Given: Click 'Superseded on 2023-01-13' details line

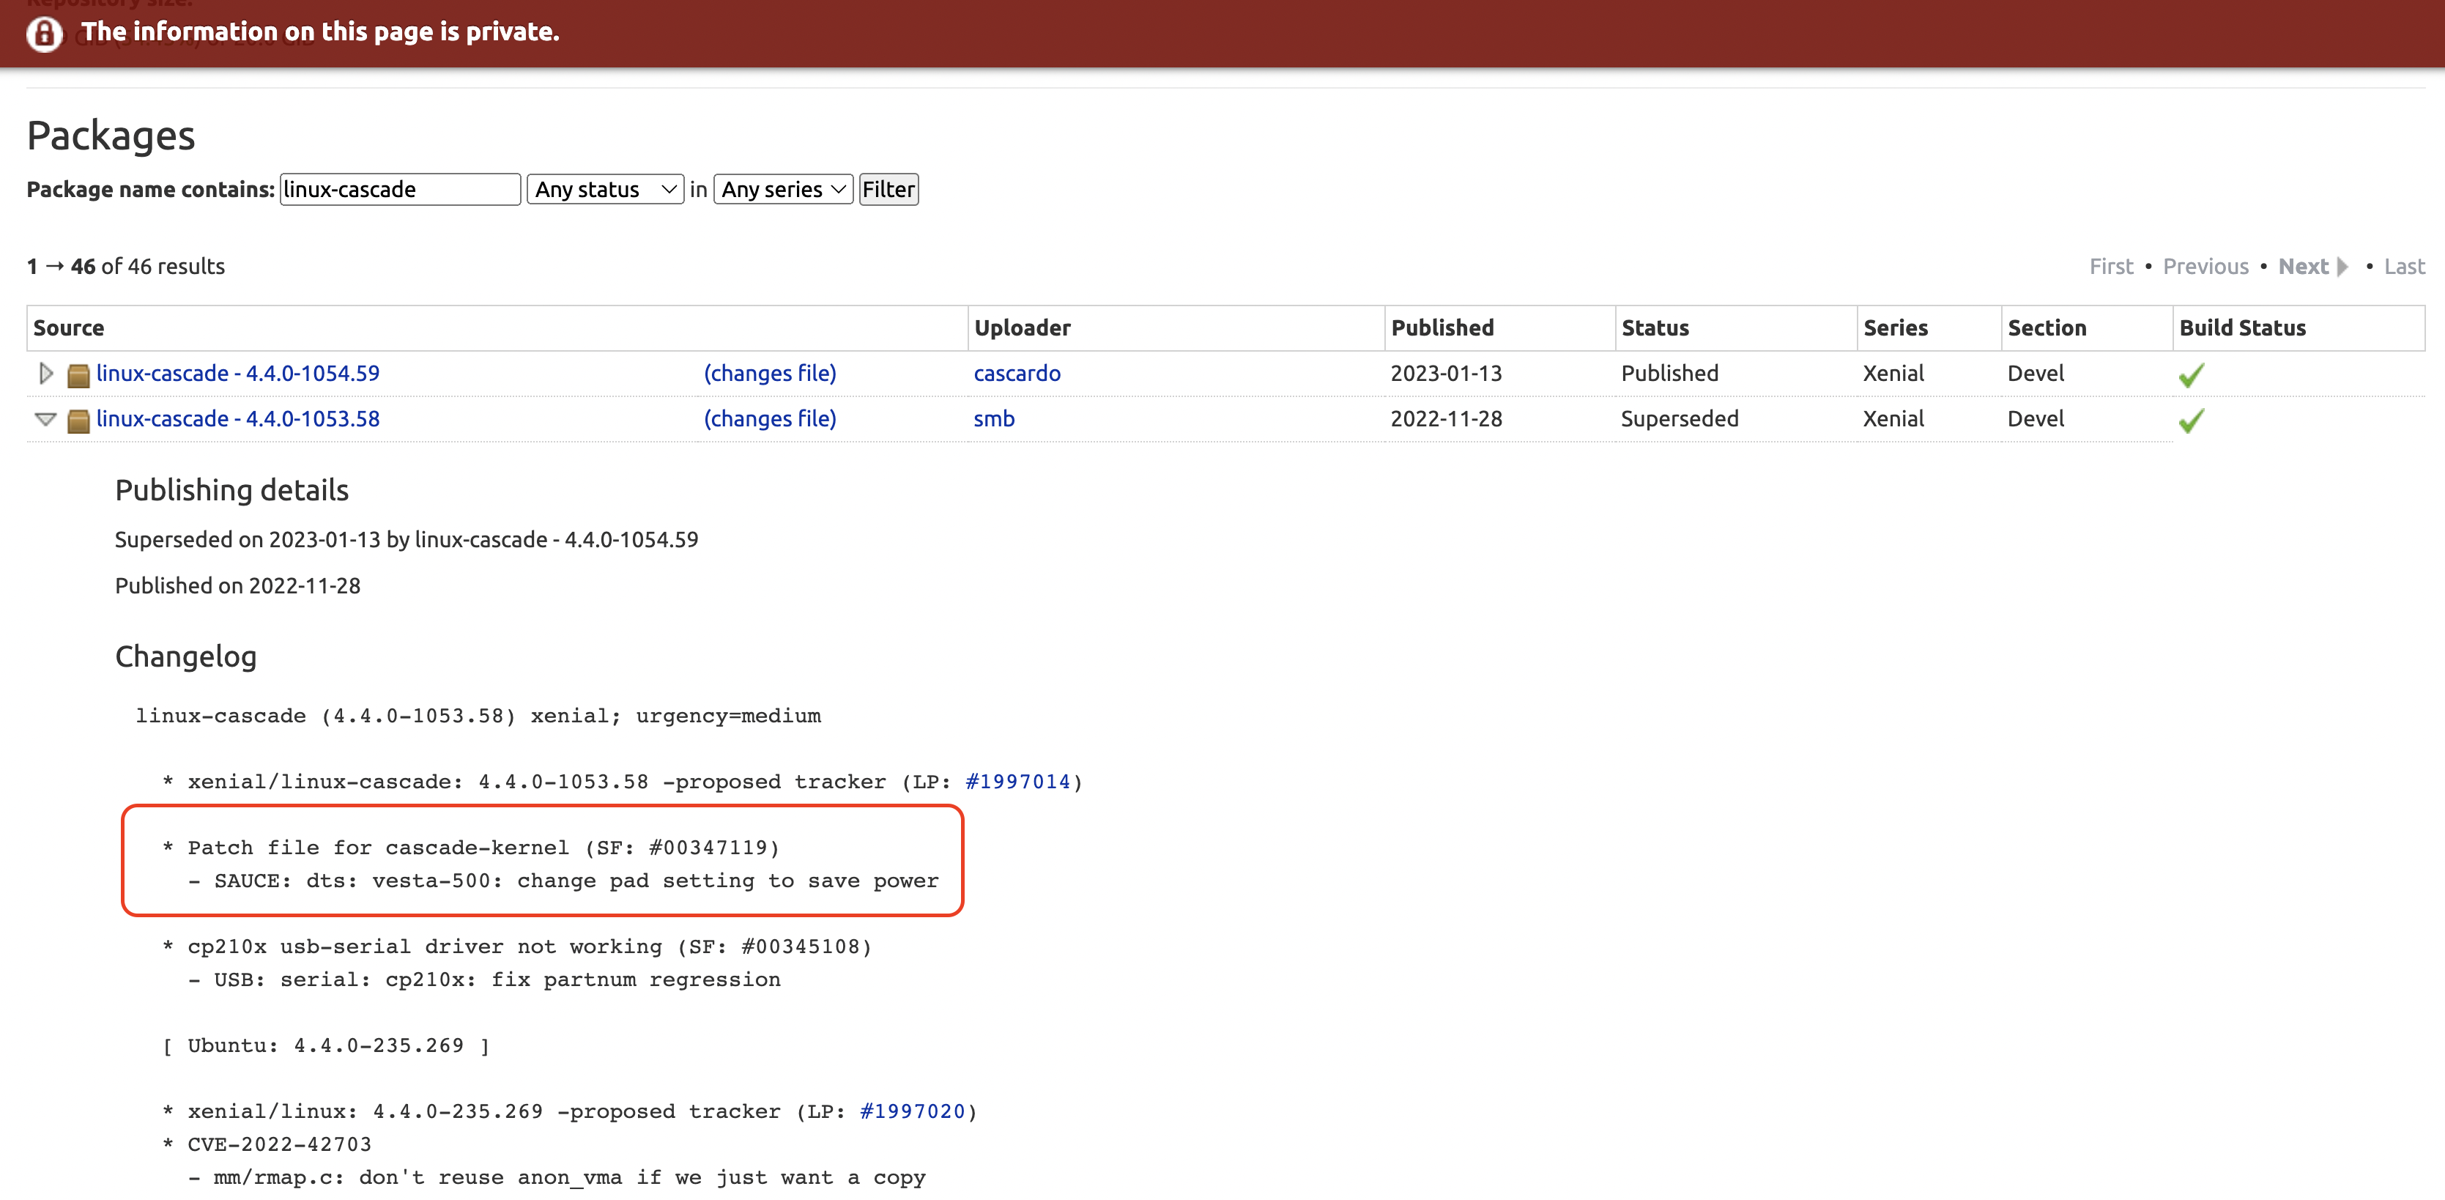Looking at the screenshot, I should 407,539.
